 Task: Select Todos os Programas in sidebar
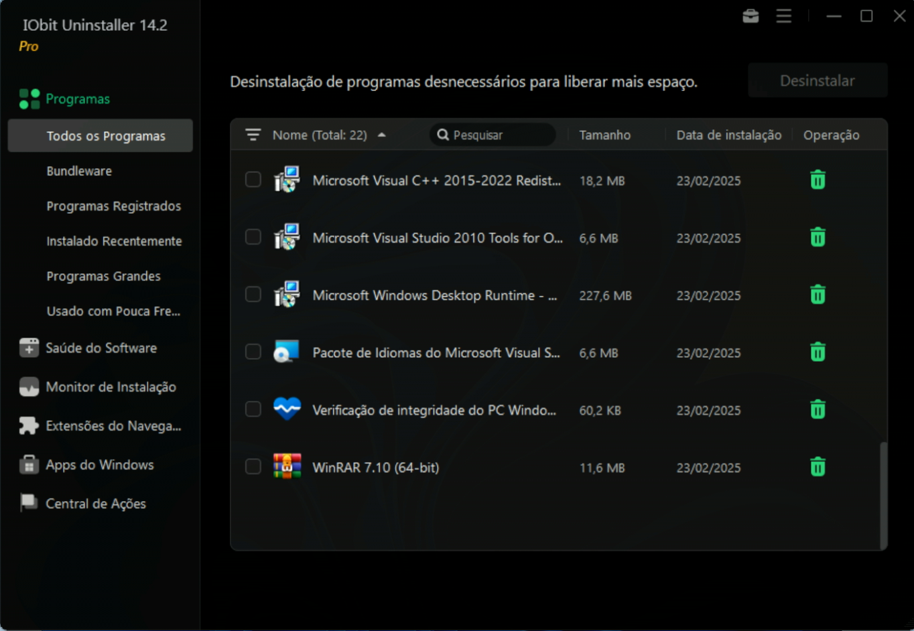coord(101,136)
